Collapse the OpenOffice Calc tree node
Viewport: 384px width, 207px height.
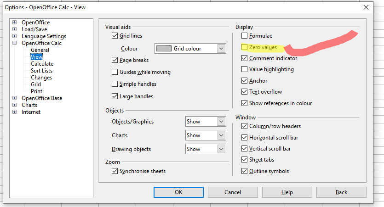(x=15, y=43)
